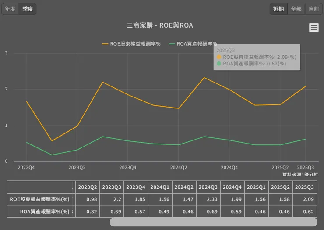Screen dimensions: 324x230
Task: Click the 2024Q2 table column header
Action: click(184, 187)
